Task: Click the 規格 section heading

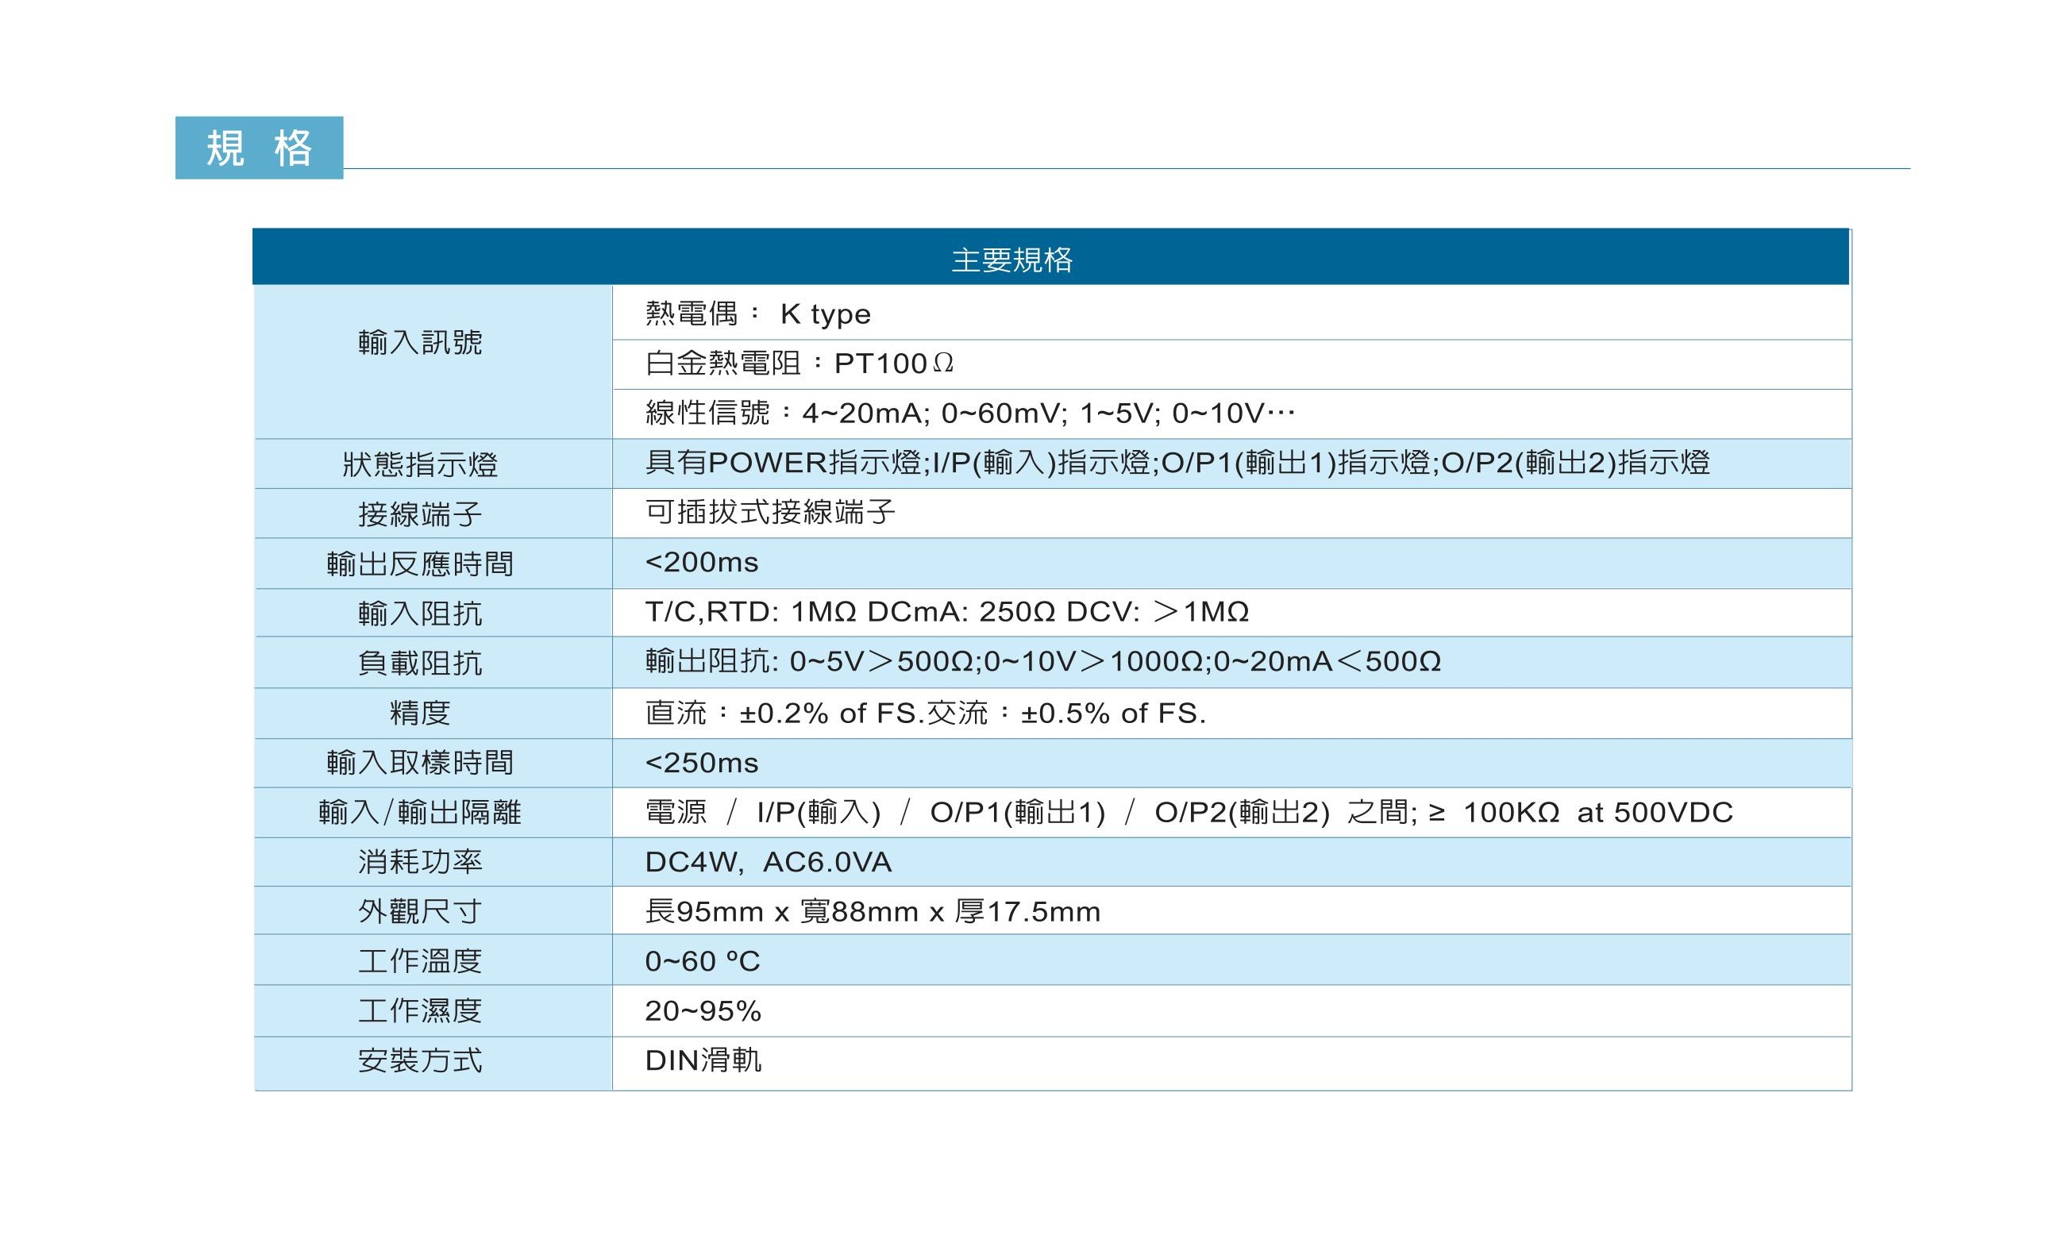Action: (x=259, y=148)
